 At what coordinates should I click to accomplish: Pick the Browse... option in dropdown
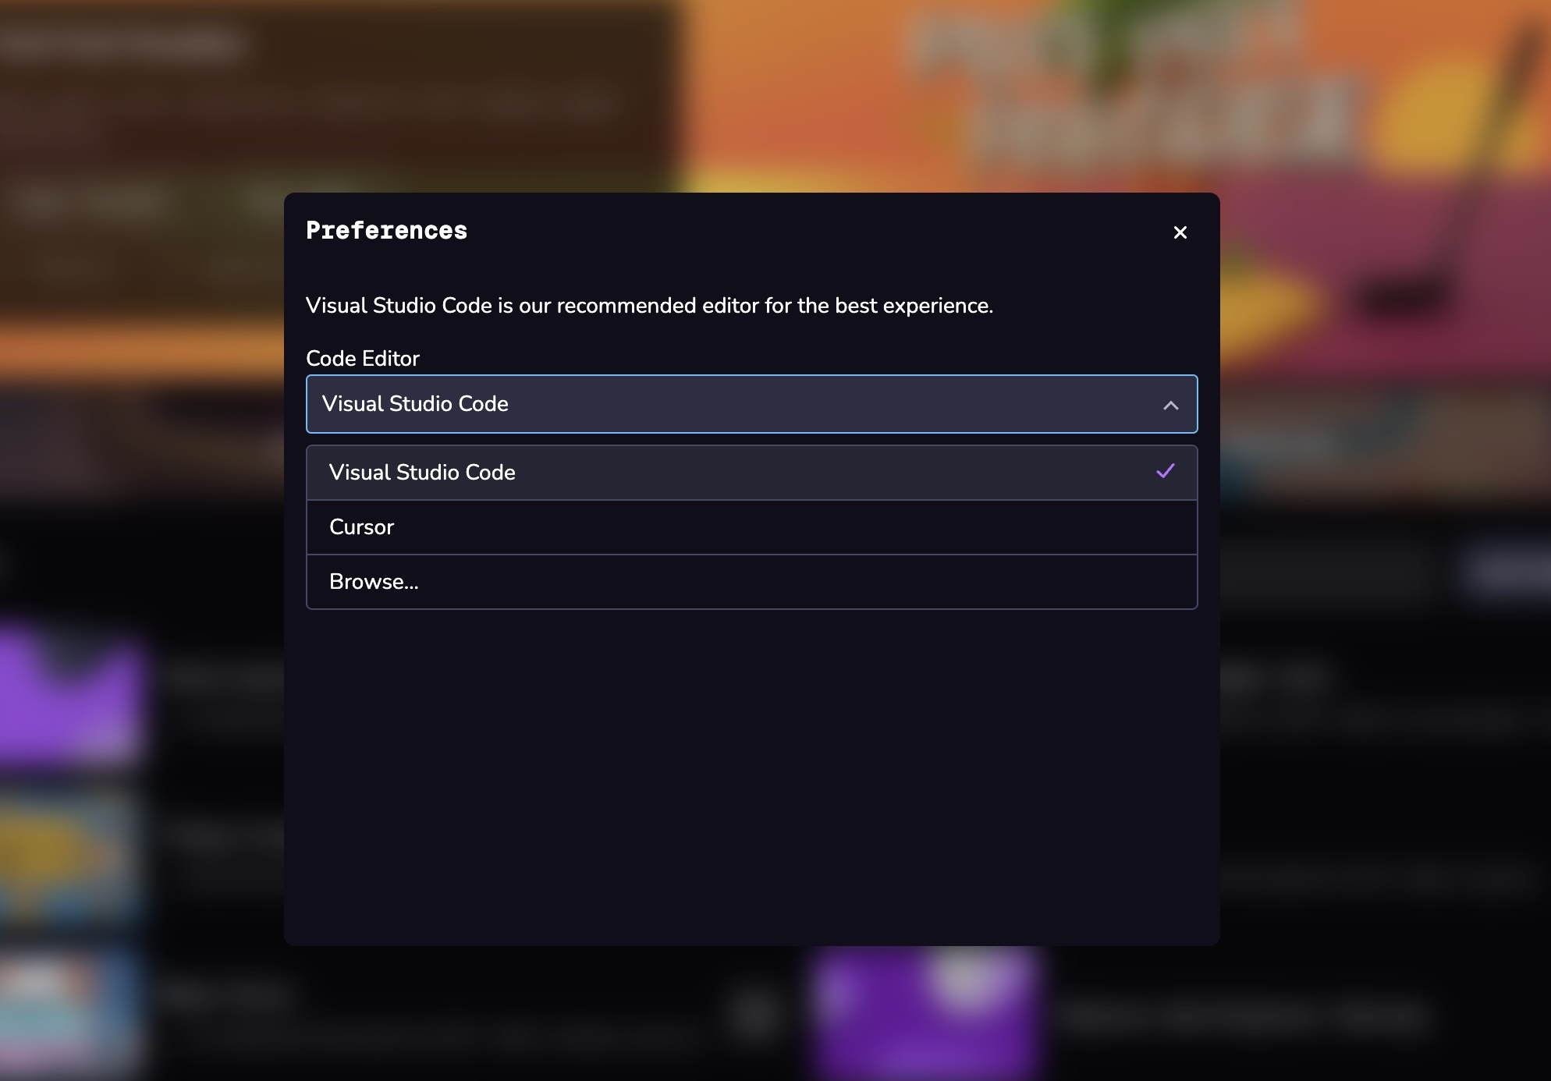point(374,582)
